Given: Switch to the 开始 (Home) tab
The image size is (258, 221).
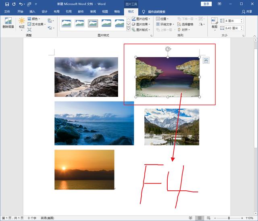Looking at the screenshot, I should 20,12.
